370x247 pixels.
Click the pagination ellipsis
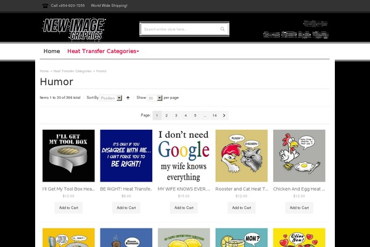(x=205, y=115)
